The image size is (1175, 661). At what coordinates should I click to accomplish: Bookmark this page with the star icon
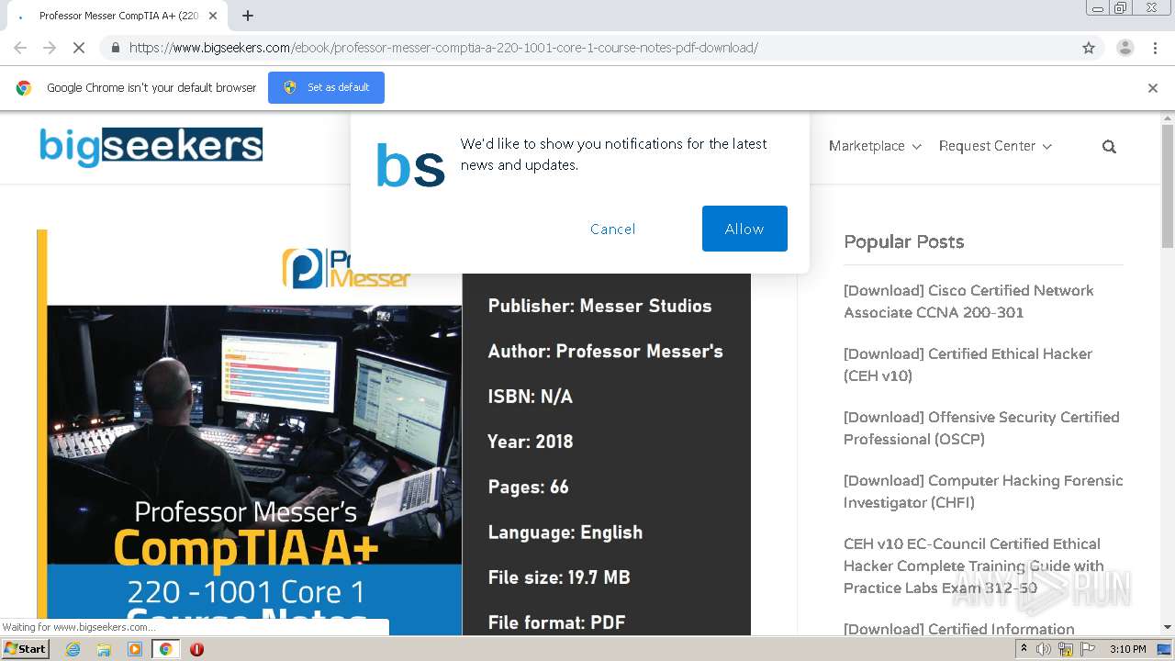[1089, 48]
